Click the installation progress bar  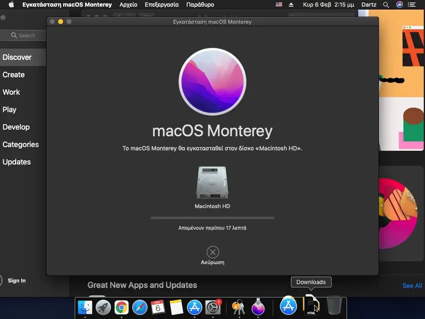(x=212, y=218)
